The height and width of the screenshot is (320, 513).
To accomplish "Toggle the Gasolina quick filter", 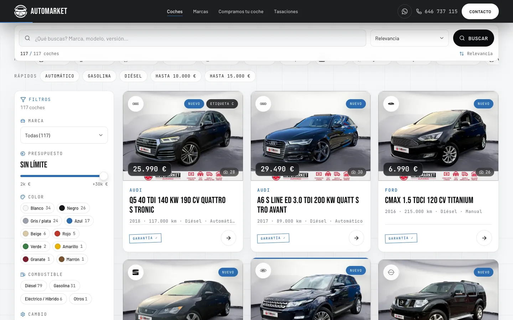I will 99,76.
